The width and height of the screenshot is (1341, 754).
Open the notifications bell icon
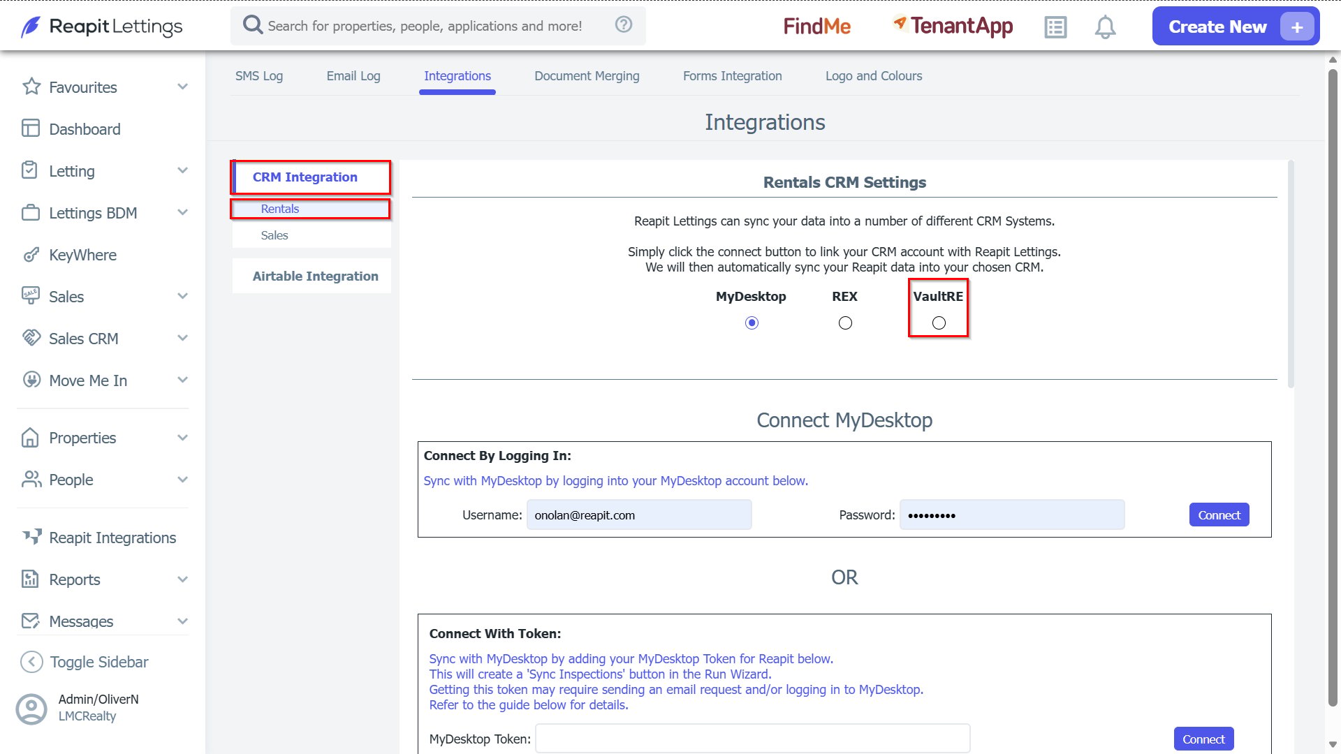pos(1105,27)
